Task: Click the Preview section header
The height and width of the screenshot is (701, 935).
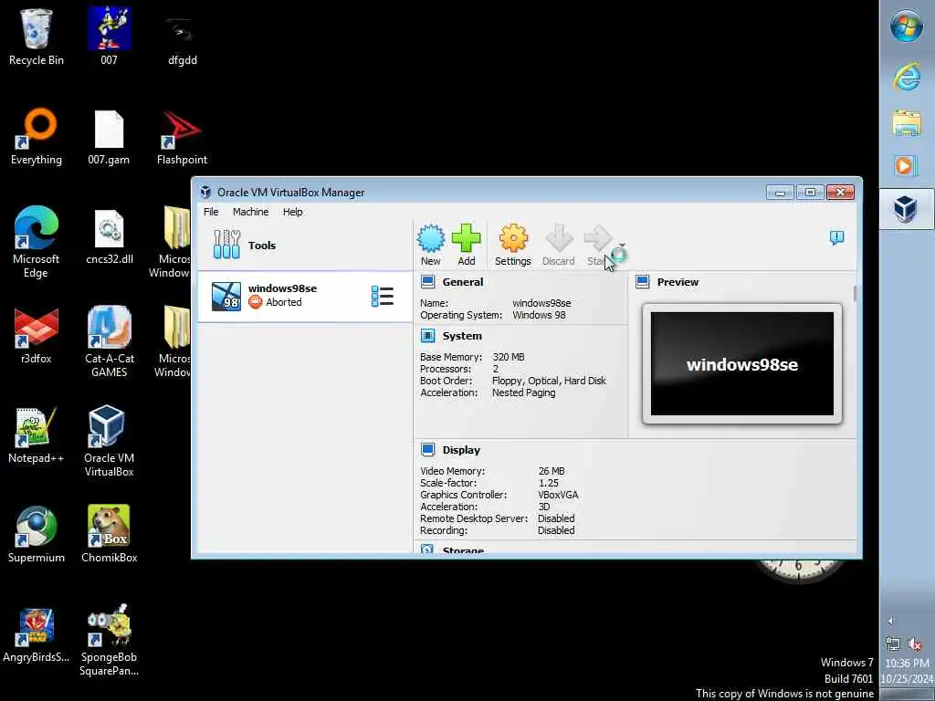Action: click(678, 282)
